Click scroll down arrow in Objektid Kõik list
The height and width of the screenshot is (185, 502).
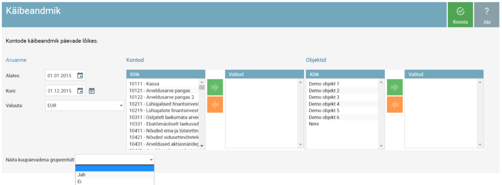[380, 145]
